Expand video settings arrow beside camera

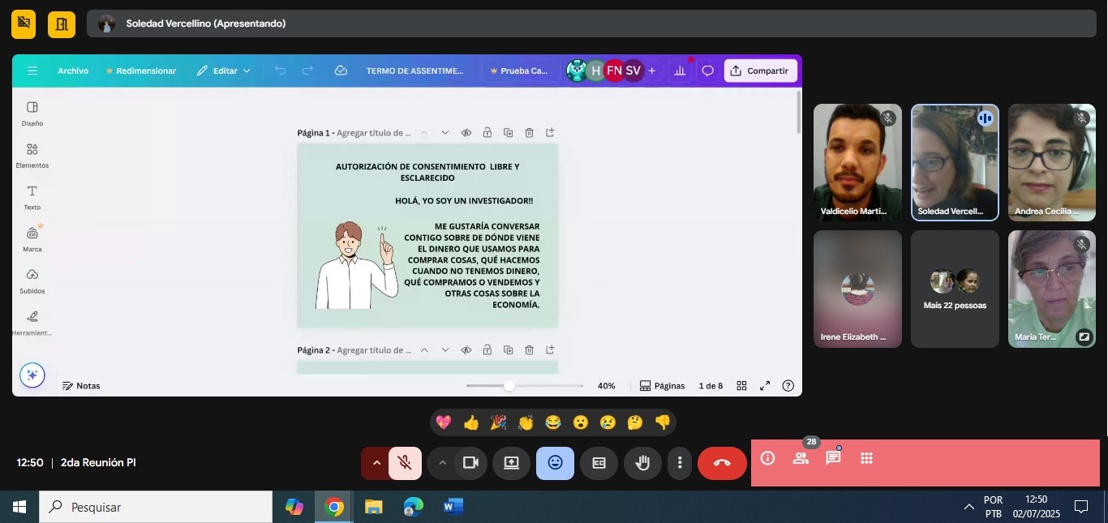[442, 463]
